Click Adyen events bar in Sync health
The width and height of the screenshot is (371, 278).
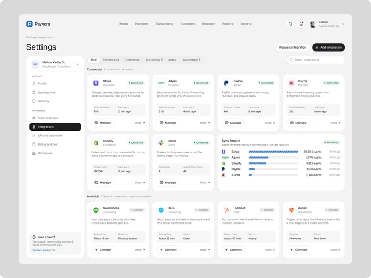(x=273, y=158)
